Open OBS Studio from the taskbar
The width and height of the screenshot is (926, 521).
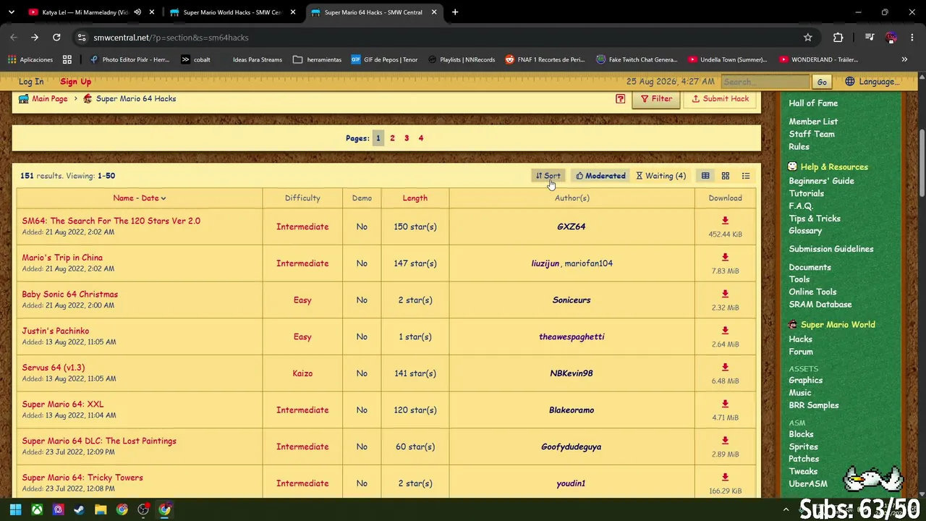[143, 509]
